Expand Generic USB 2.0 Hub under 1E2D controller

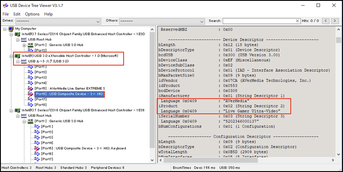tap(24, 45)
